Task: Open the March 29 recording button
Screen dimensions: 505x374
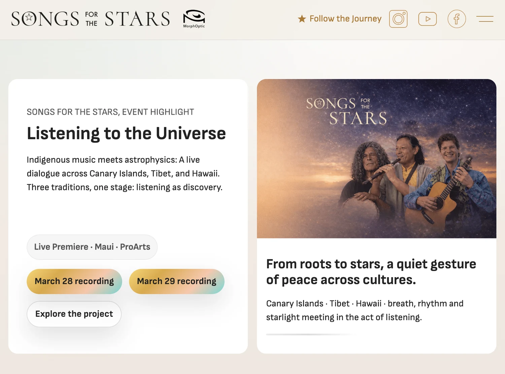Action: pyautogui.click(x=177, y=281)
